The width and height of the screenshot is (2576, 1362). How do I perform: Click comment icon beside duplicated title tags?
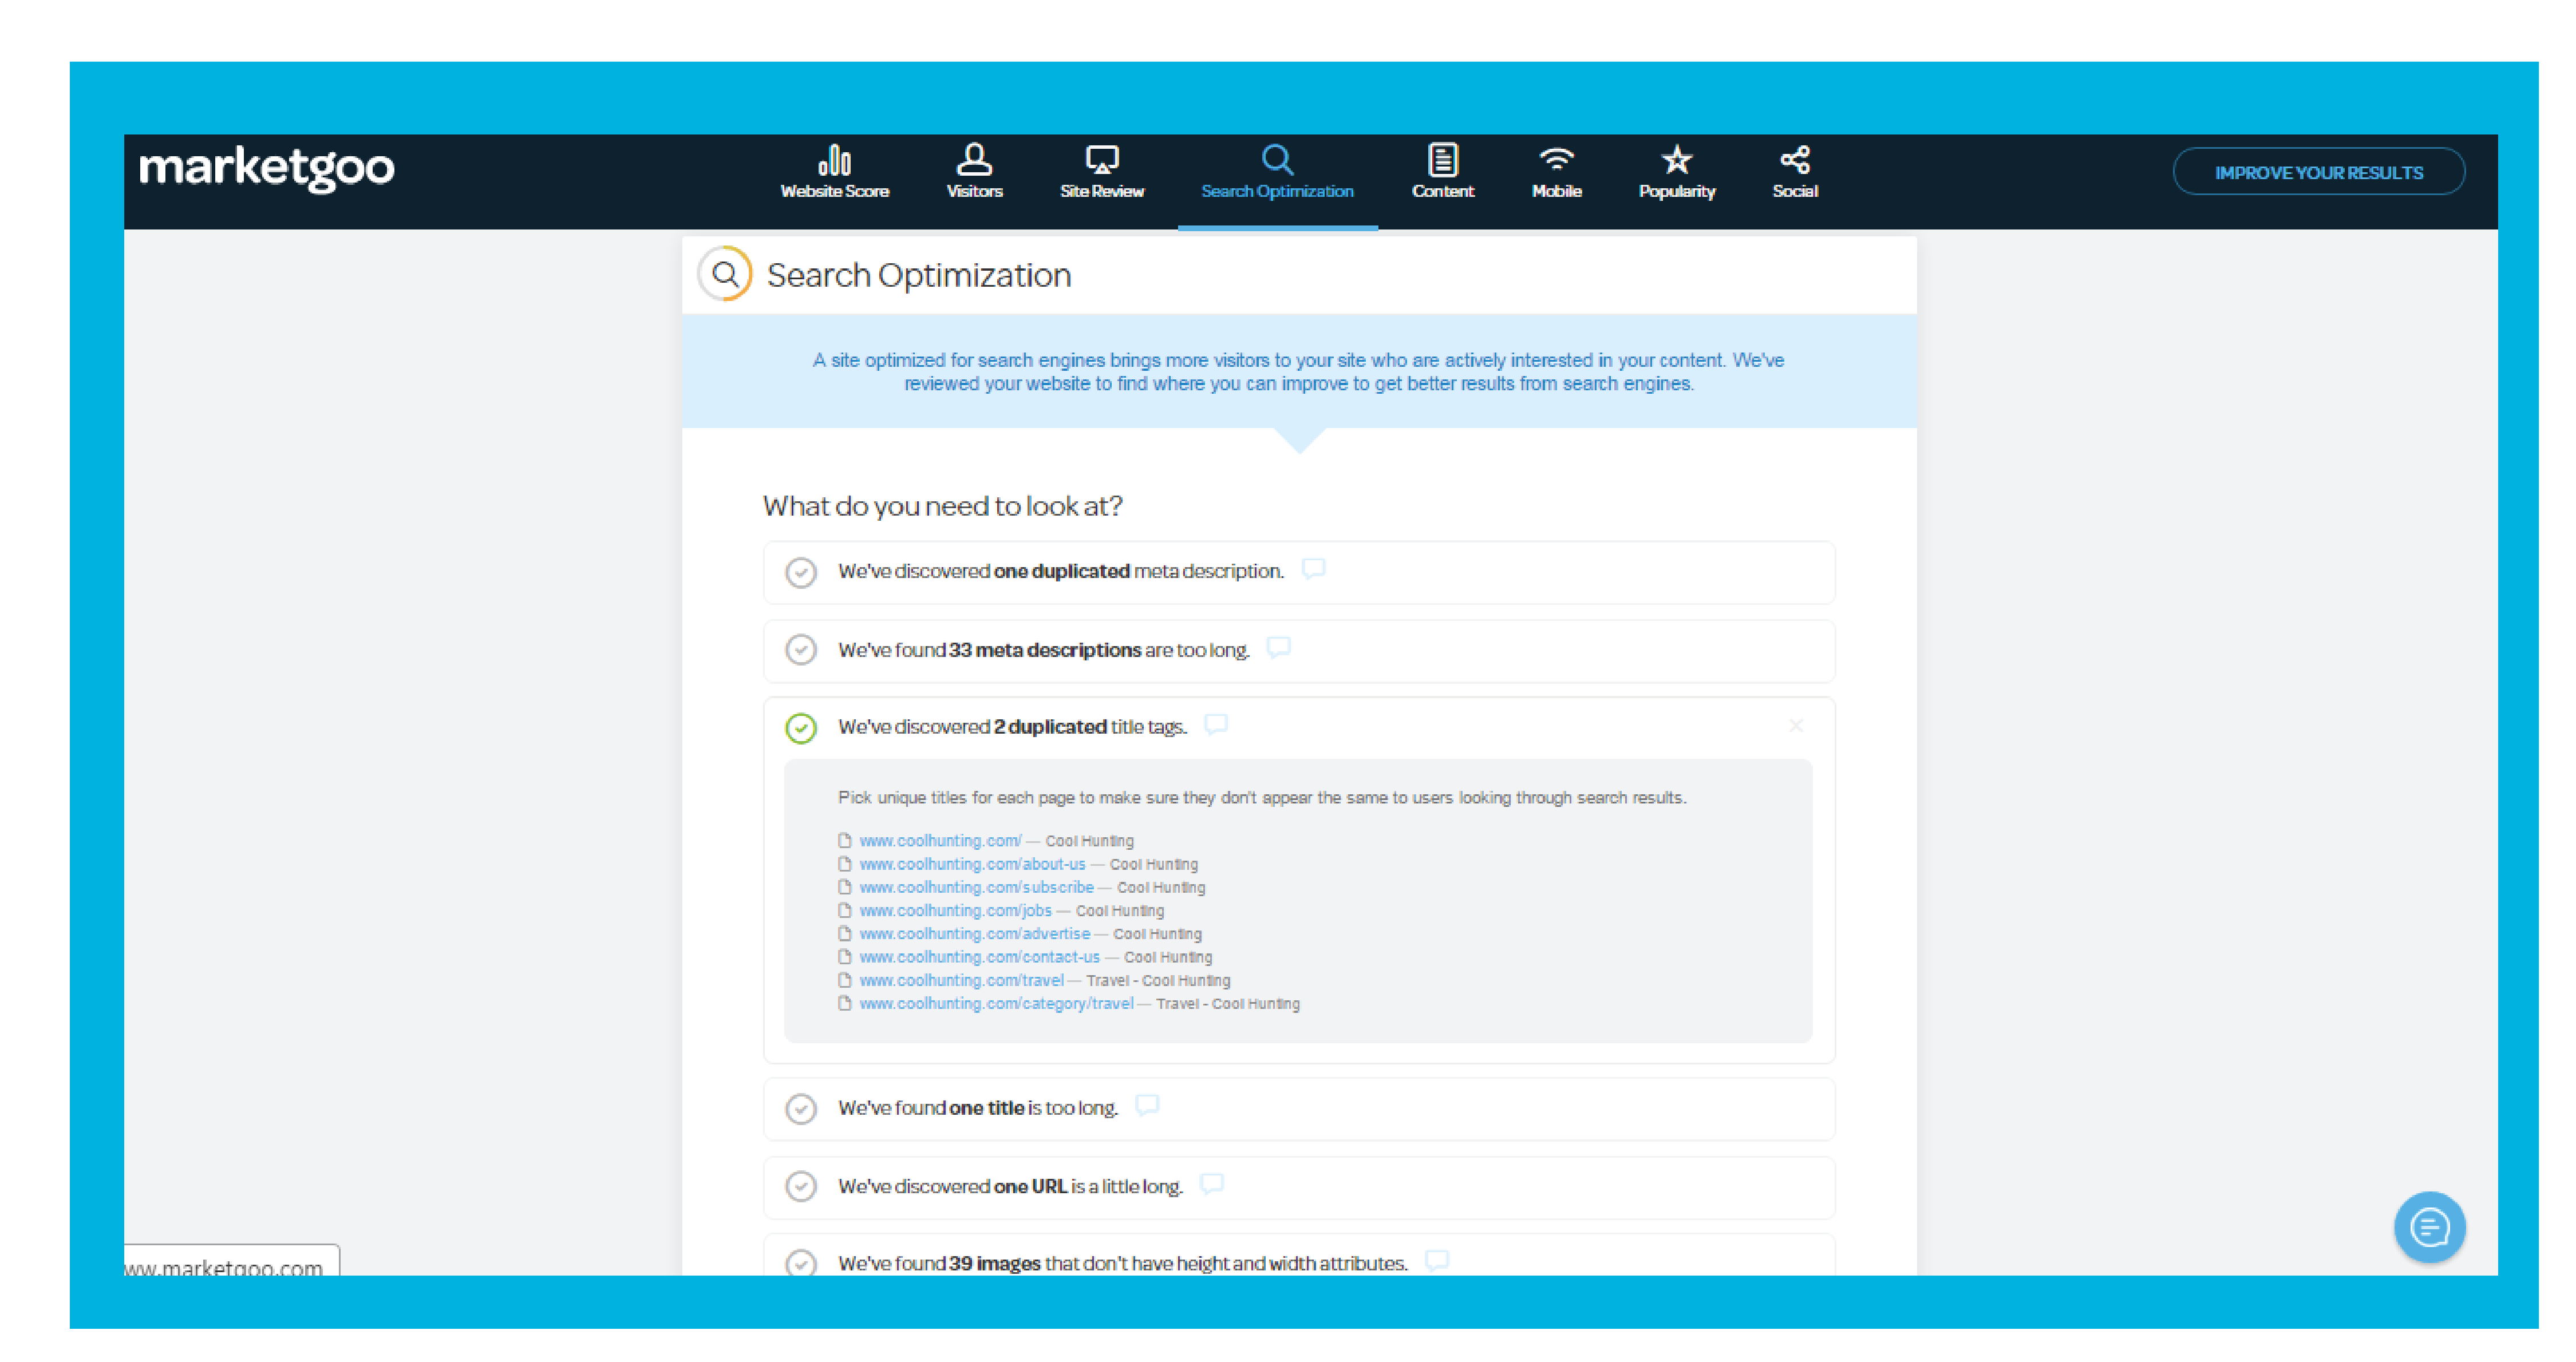(1215, 725)
